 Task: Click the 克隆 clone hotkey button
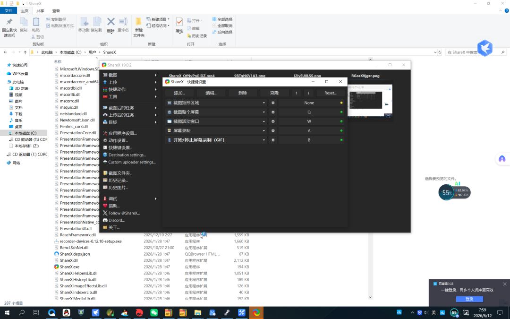(274, 93)
